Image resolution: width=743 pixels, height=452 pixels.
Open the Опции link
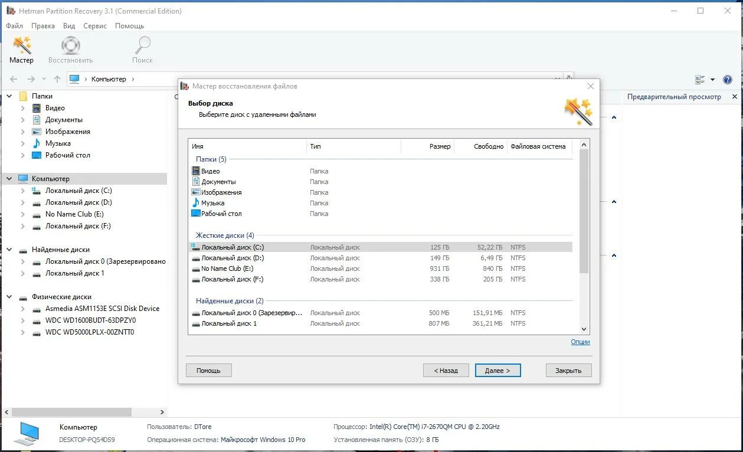580,342
